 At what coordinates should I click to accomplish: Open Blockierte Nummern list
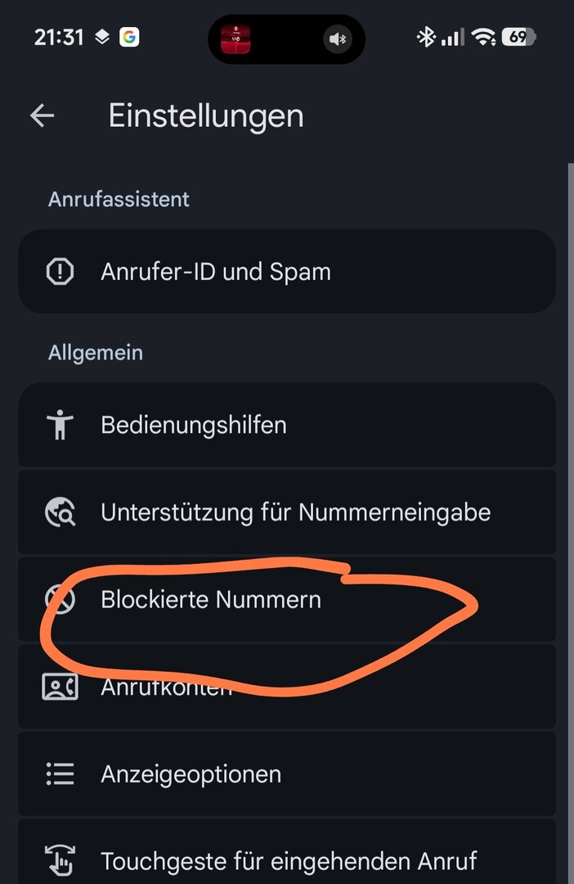point(211,599)
